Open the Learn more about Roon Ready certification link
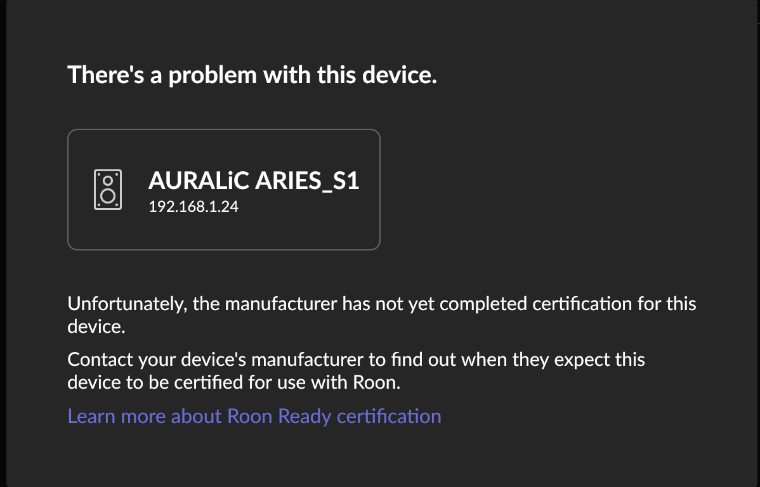This screenshot has width=760, height=487. click(x=254, y=417)
